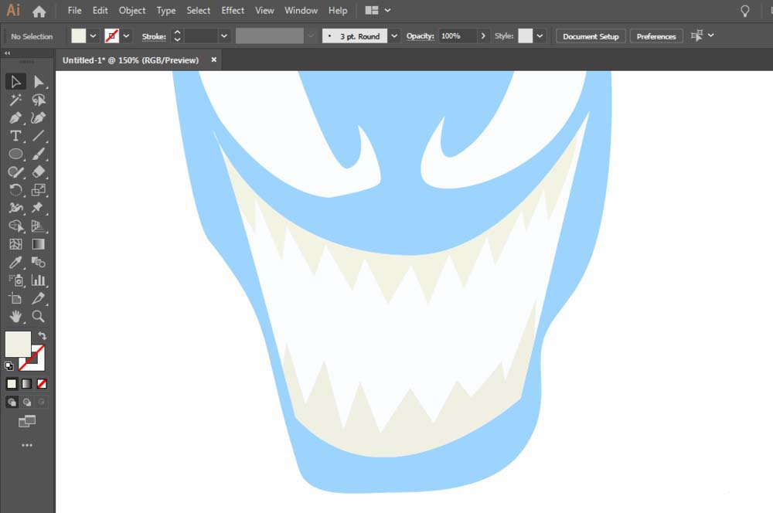The height and width of the screenshot is (513, 773).
Task: Activate the Type tool
Action: 15,136
